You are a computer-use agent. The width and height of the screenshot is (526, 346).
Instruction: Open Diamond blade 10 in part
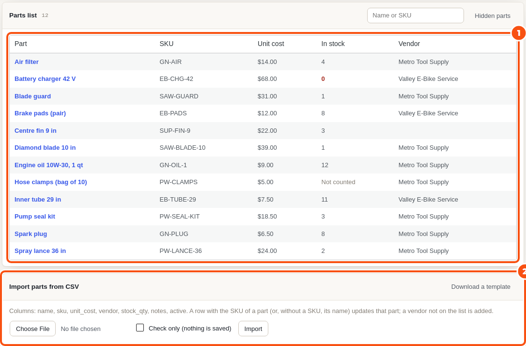pos(45,148)
